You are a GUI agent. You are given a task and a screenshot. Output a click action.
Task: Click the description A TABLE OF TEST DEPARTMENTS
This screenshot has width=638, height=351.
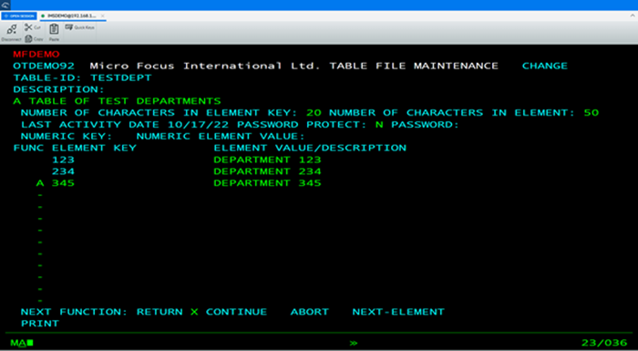point(118,101)
